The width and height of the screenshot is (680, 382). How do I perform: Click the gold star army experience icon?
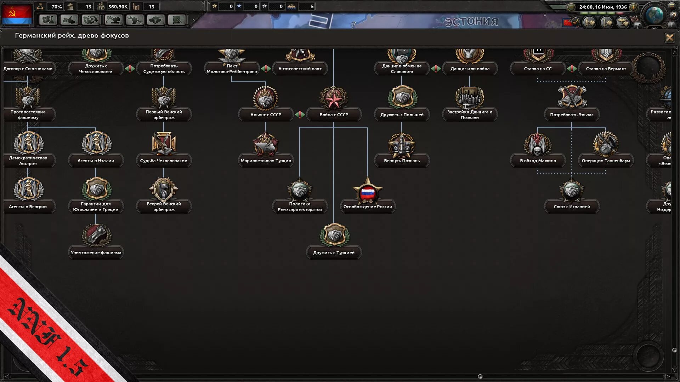[x=214, y=6]
